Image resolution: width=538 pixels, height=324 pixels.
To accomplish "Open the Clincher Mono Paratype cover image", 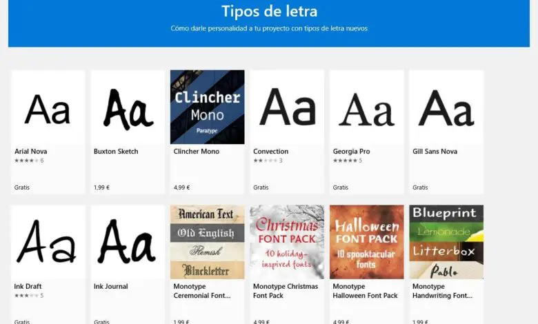I will point(207,108).
